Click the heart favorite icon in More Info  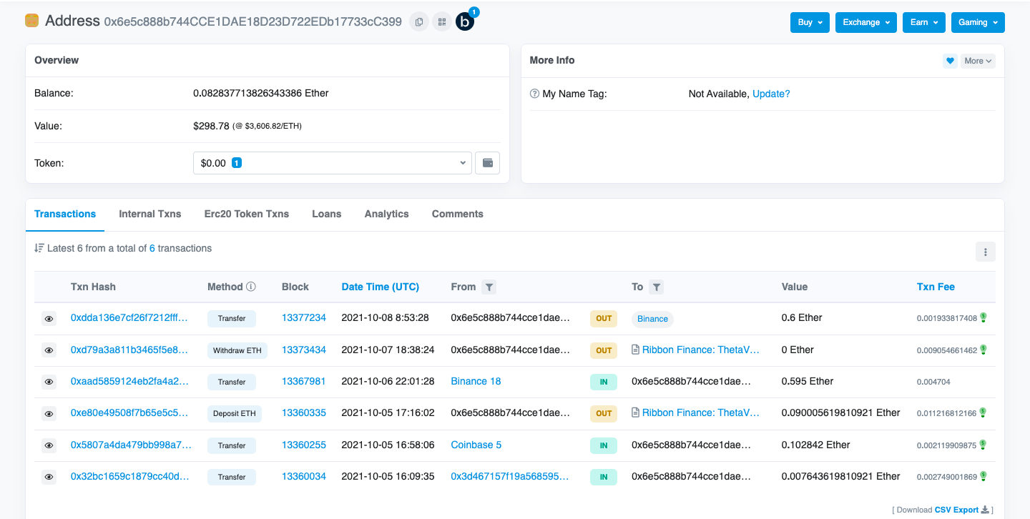point(950,61)
